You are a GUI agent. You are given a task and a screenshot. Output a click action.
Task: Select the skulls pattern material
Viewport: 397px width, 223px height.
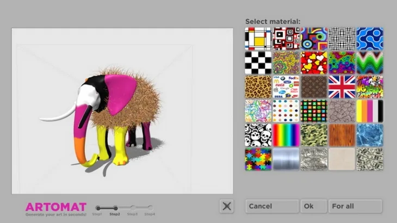258,135
